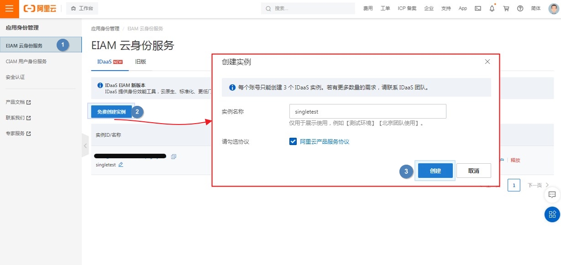Click the Cloud Shell terminal icon
Viewport: 561px width, 265px height.
pyautogui.click(x=478, y=9)
